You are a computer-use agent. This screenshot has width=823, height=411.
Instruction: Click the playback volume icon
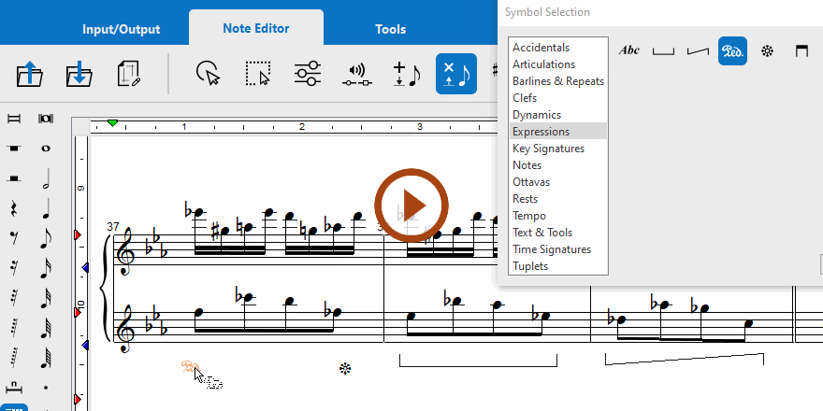click(356, 74)
